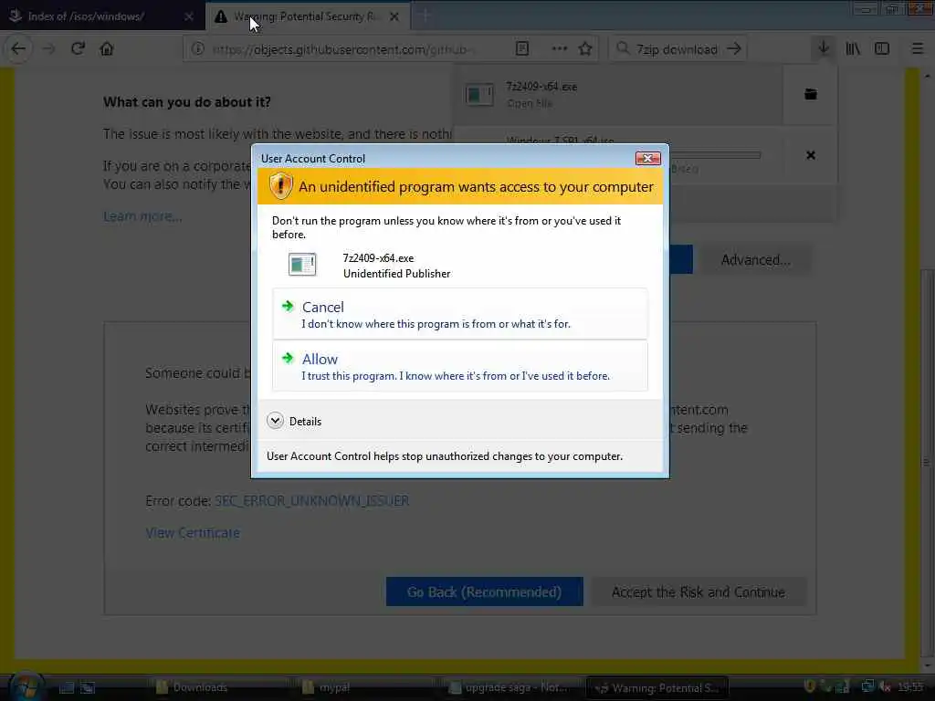The height and width of the screenshot is (701, 935).
Task: Click Cancel in User Account Control dialog
Action: [x=460, y=314]
